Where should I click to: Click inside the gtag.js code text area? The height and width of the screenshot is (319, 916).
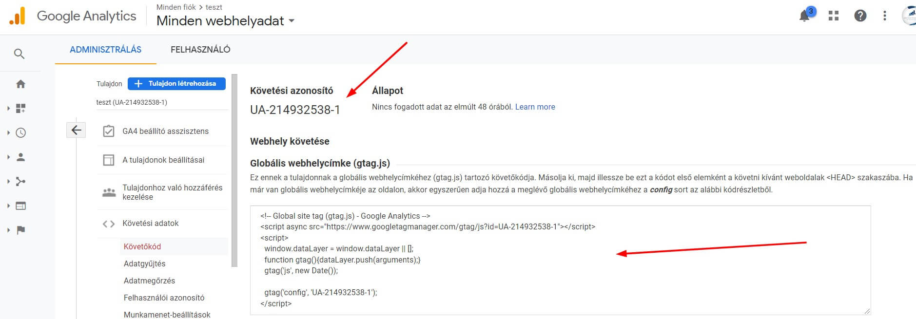tap(560, 260)
